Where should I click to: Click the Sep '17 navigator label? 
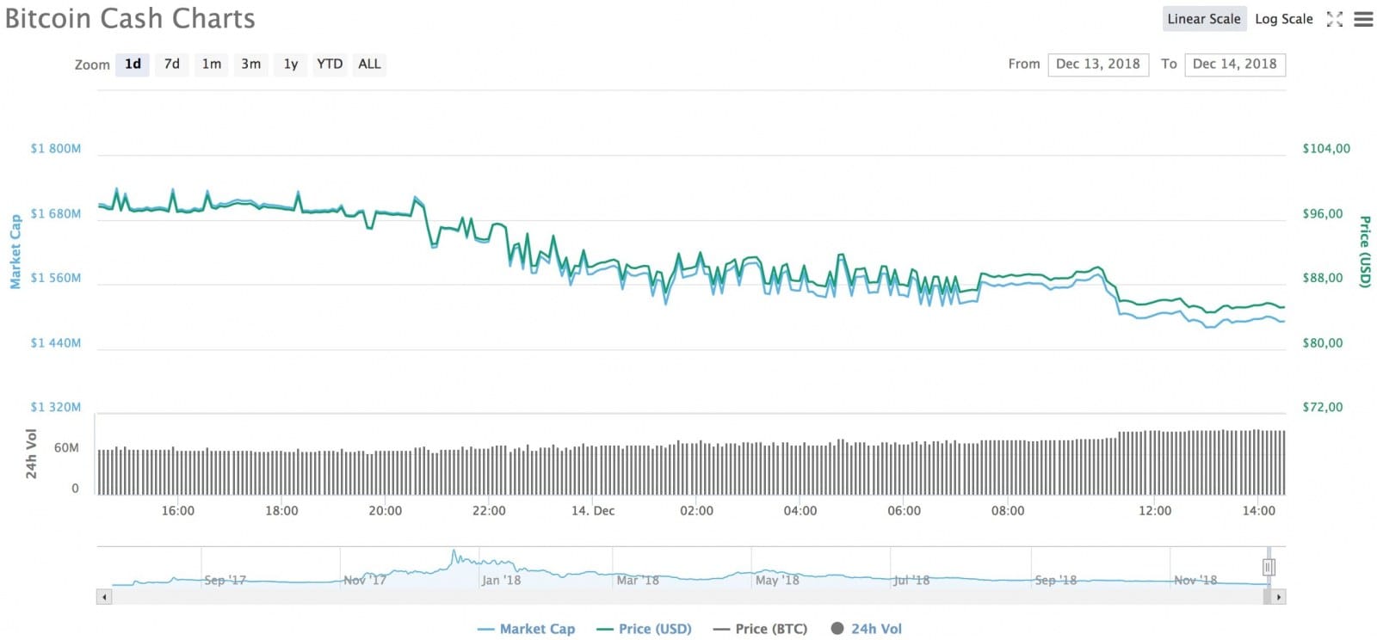225,580
